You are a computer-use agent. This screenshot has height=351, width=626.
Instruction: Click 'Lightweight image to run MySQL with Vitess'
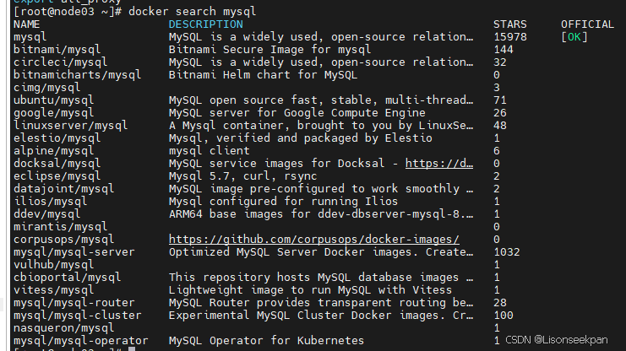[311, 290]
